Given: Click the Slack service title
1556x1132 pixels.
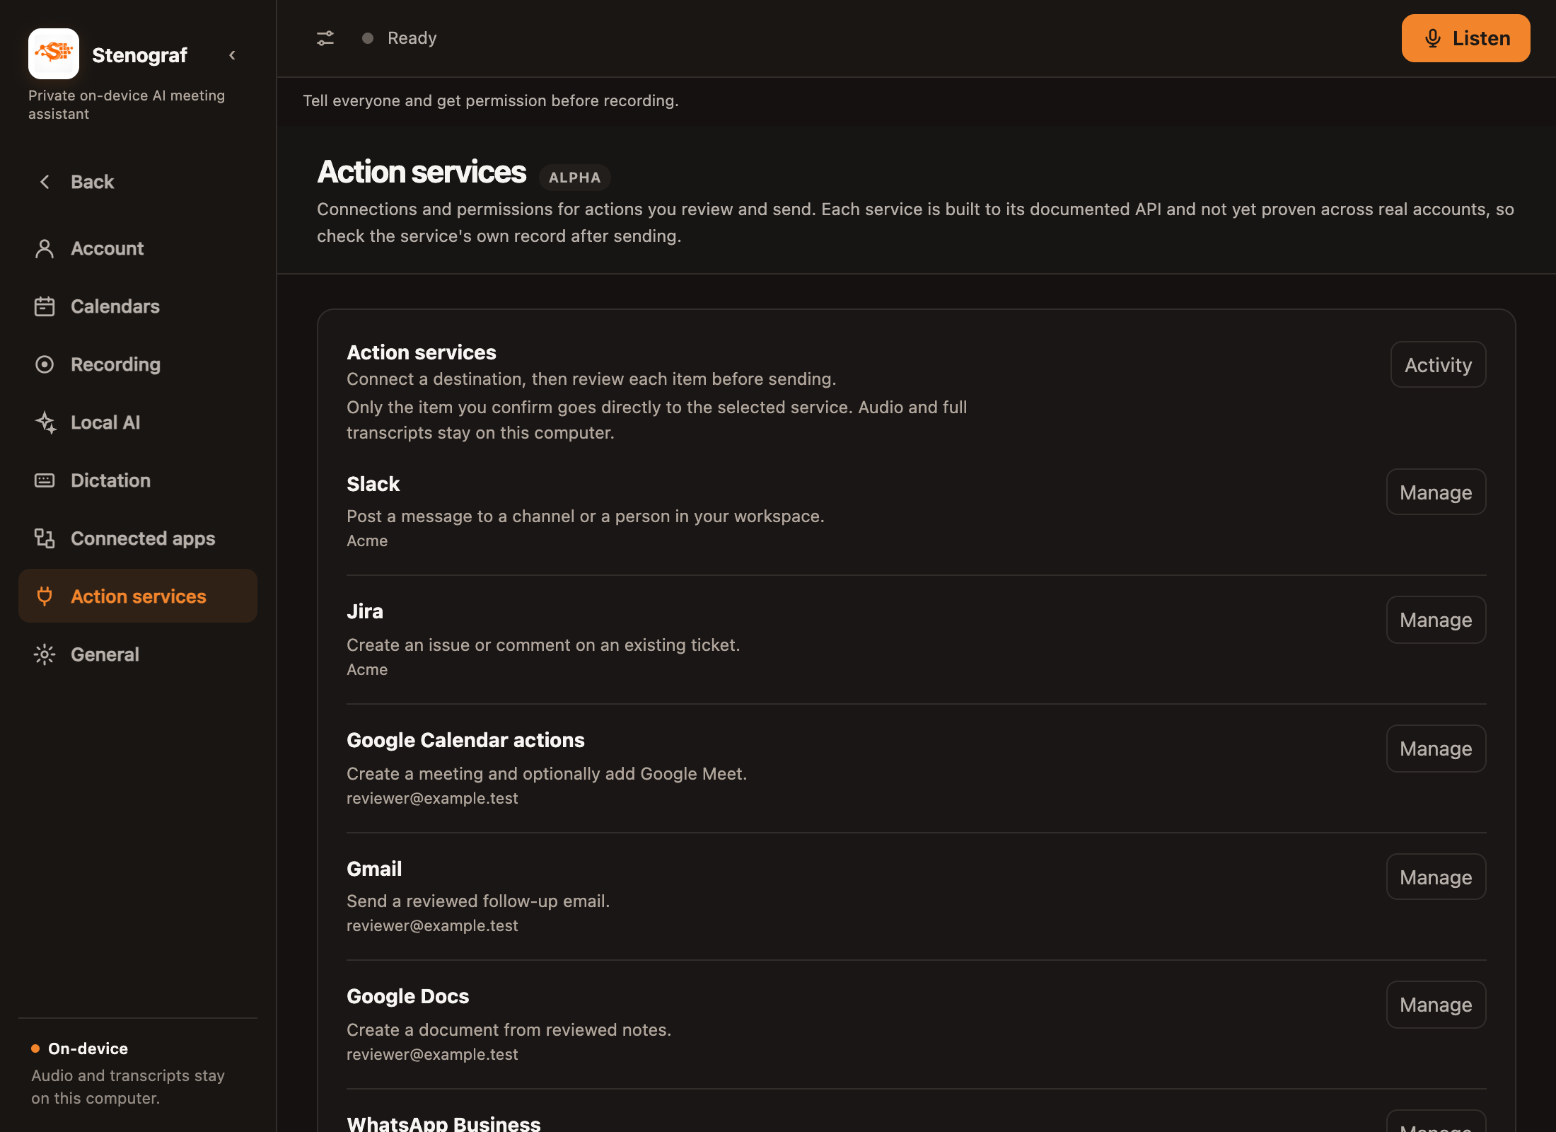Looking at the screenshot, I should tap(373, 484).
